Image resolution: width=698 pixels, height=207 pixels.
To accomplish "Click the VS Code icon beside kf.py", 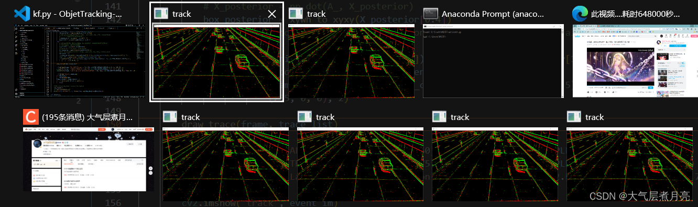I will click(x=21, y=14).
